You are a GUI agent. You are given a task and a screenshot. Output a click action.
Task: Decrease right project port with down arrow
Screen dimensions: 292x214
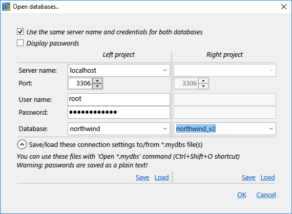pyautogui.click(x=203, y=86)
